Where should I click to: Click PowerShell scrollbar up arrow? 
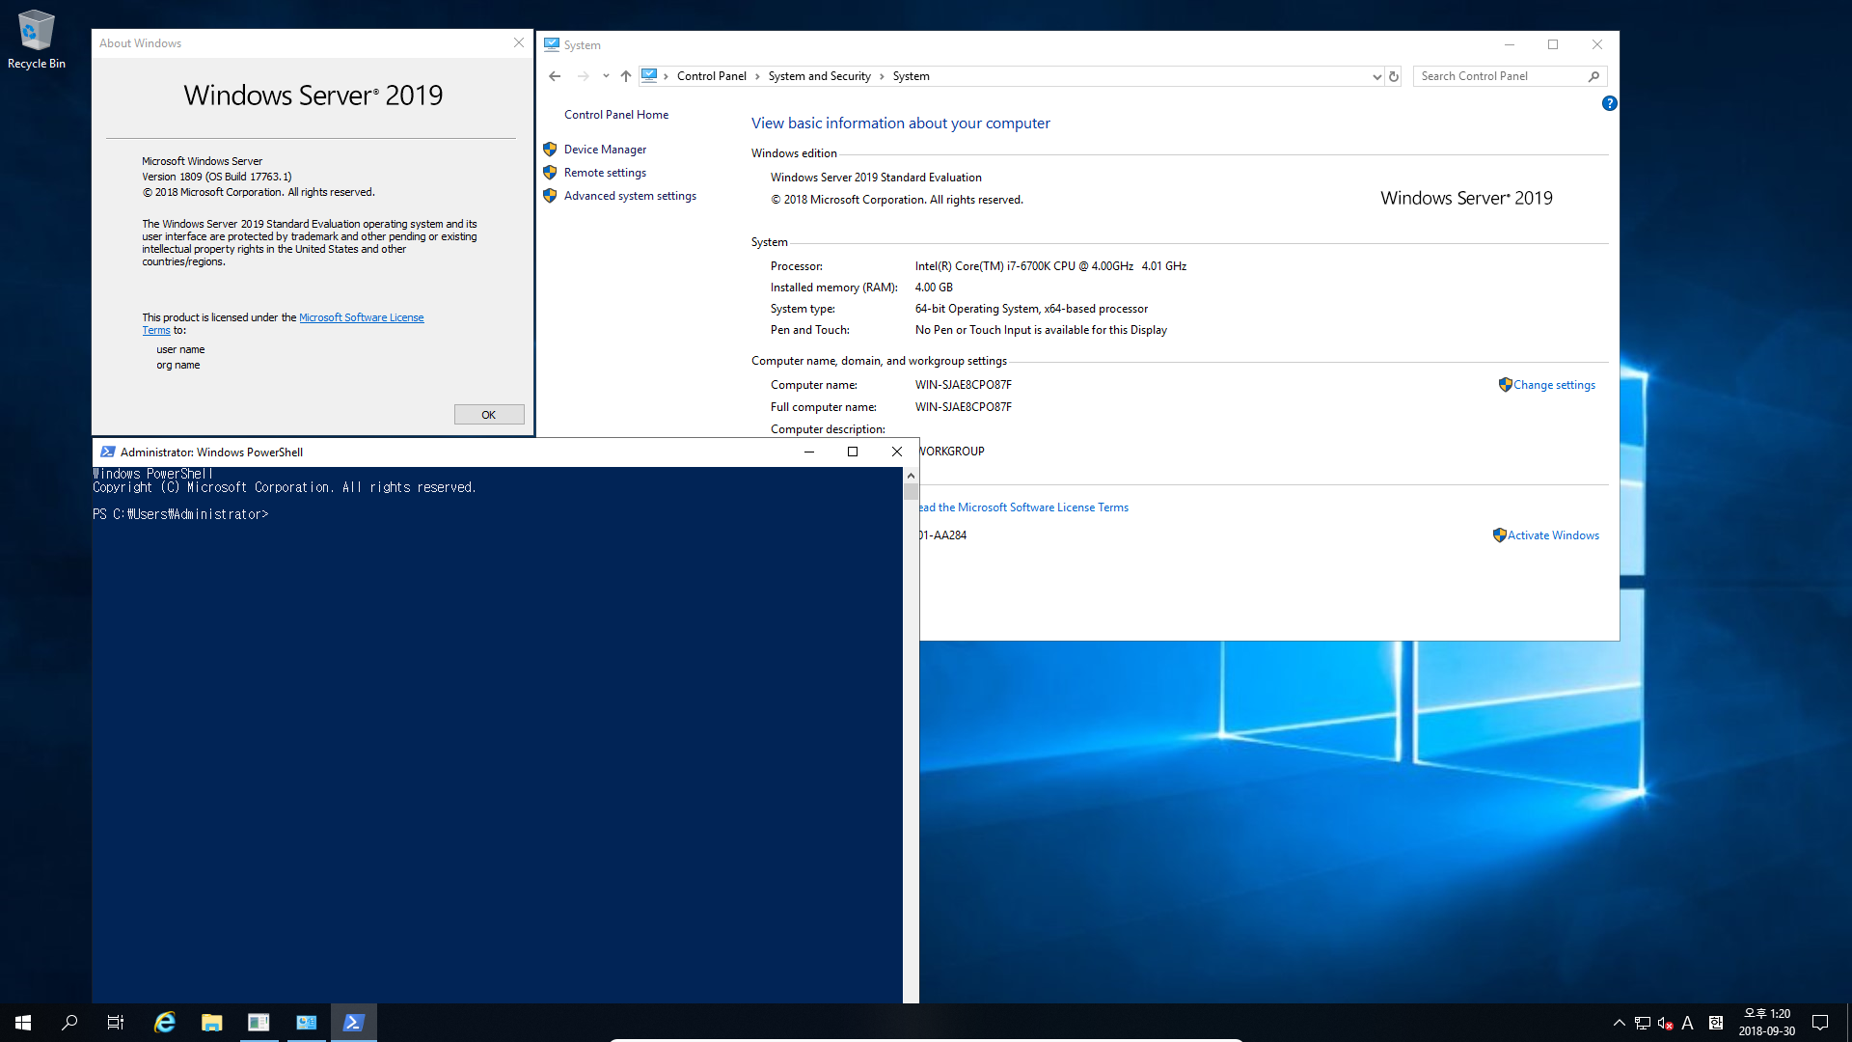(911, 476)
